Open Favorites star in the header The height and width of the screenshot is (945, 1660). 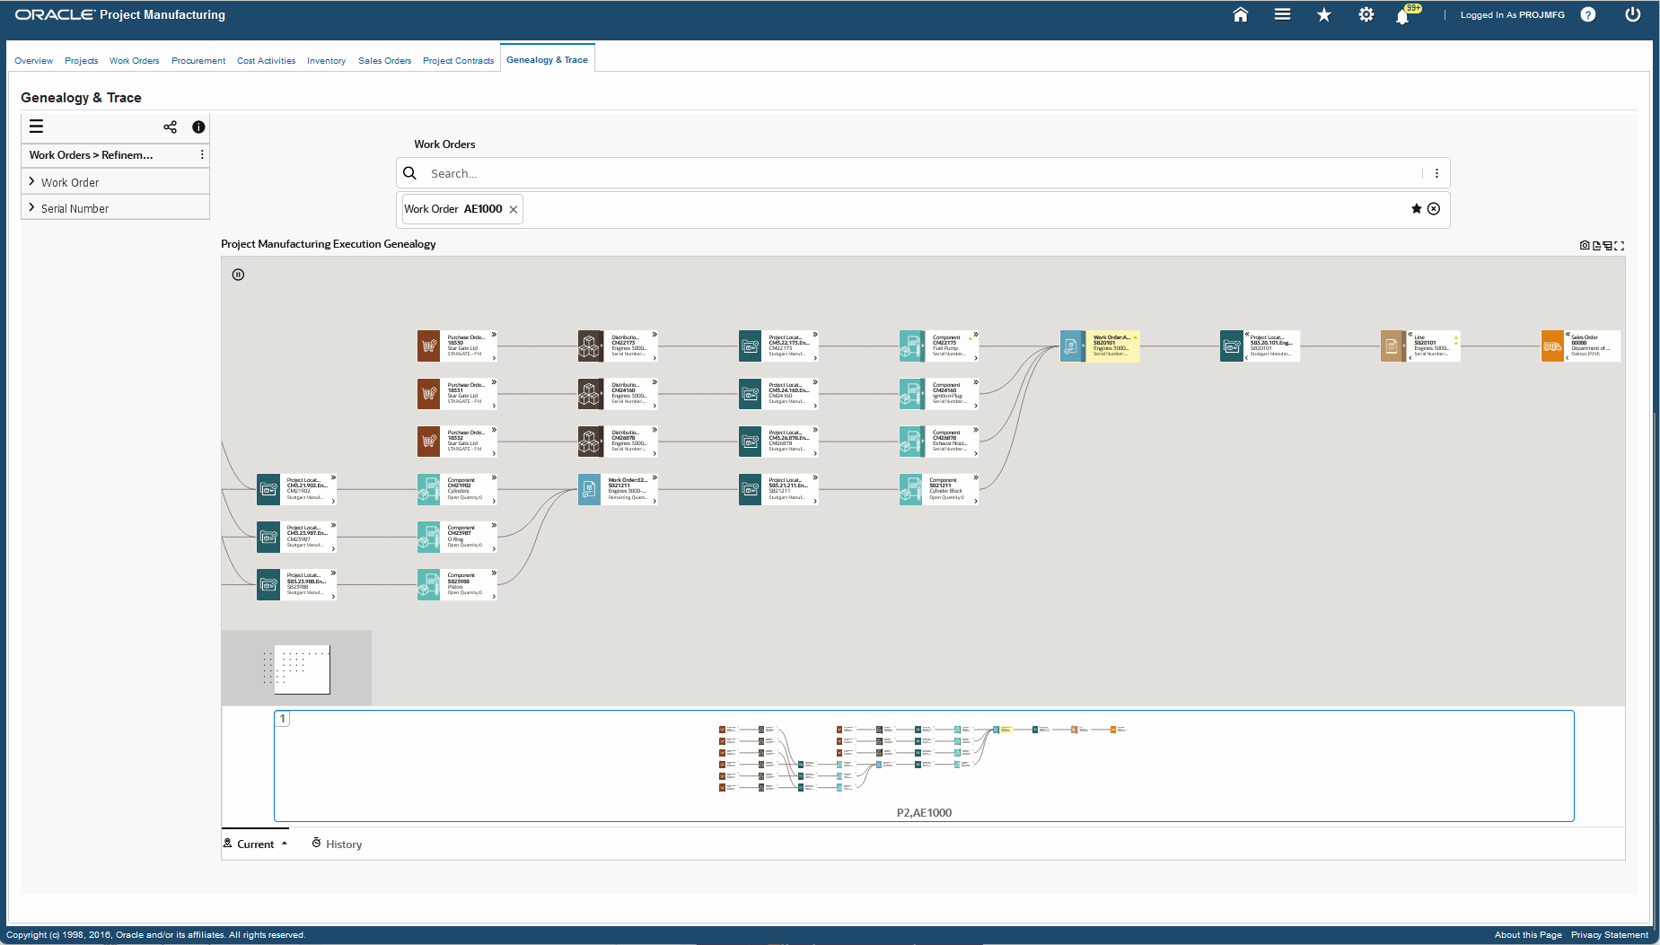(x=1324, y=14)
